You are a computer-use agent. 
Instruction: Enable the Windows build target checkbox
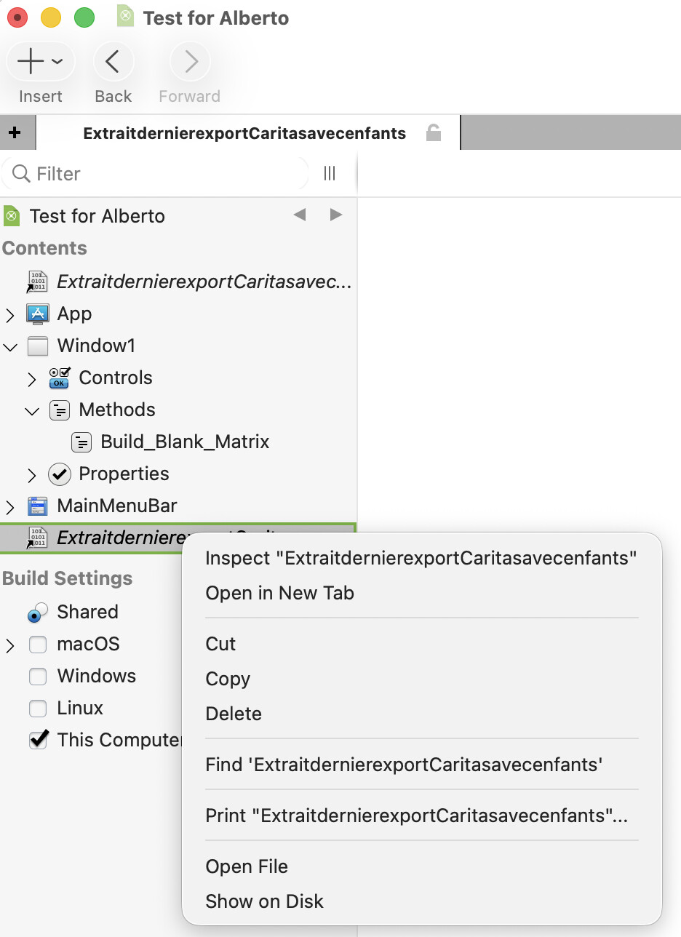(37, 676)
